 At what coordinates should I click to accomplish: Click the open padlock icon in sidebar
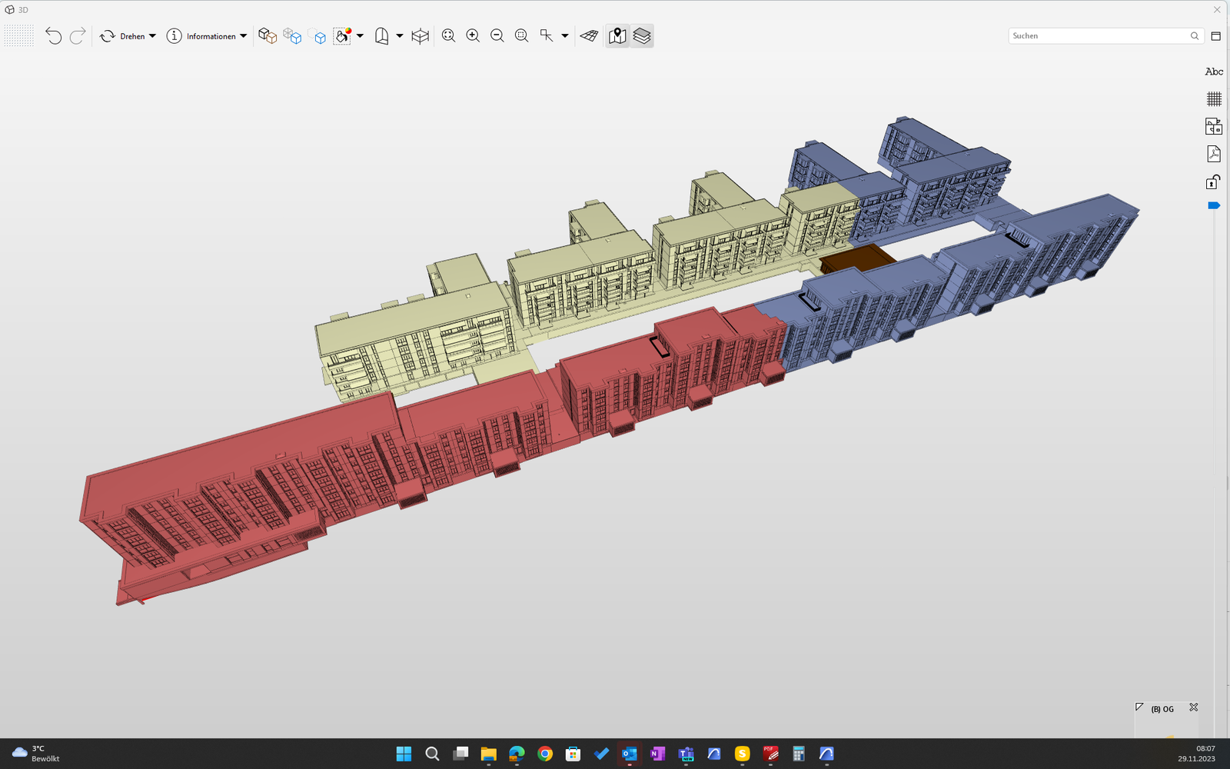pyautogui.click(x=1213, y=182)
